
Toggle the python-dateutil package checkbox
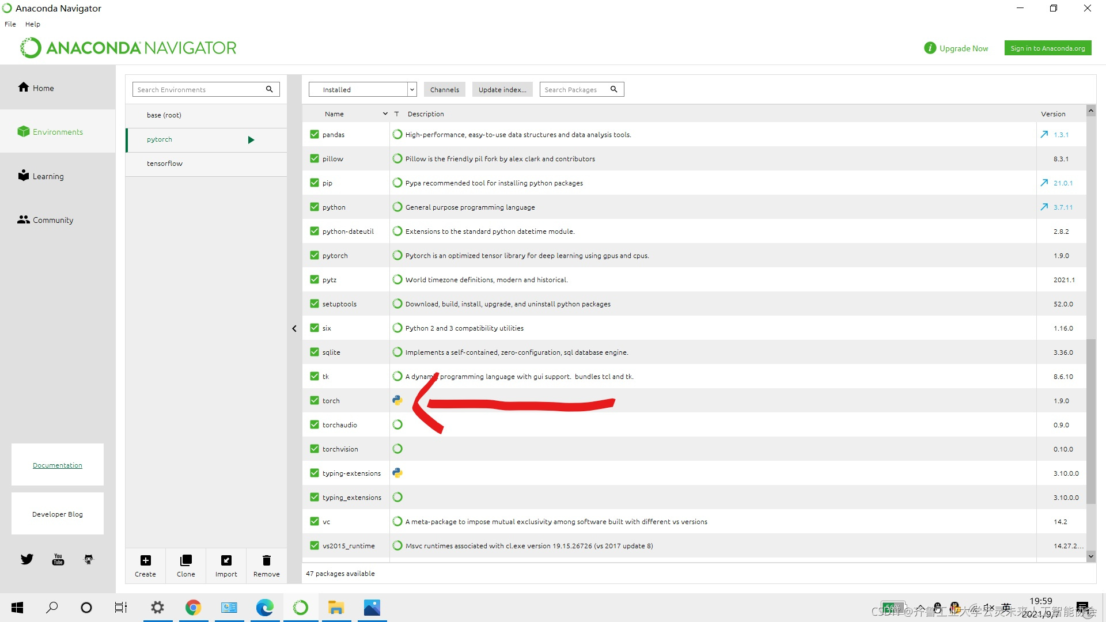pyautogui.click(x=315, y=231)
